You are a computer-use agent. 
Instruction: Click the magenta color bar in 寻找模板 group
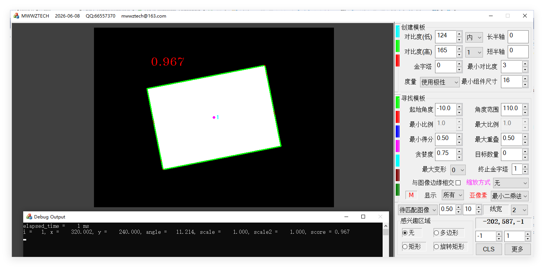click(398, 146)
